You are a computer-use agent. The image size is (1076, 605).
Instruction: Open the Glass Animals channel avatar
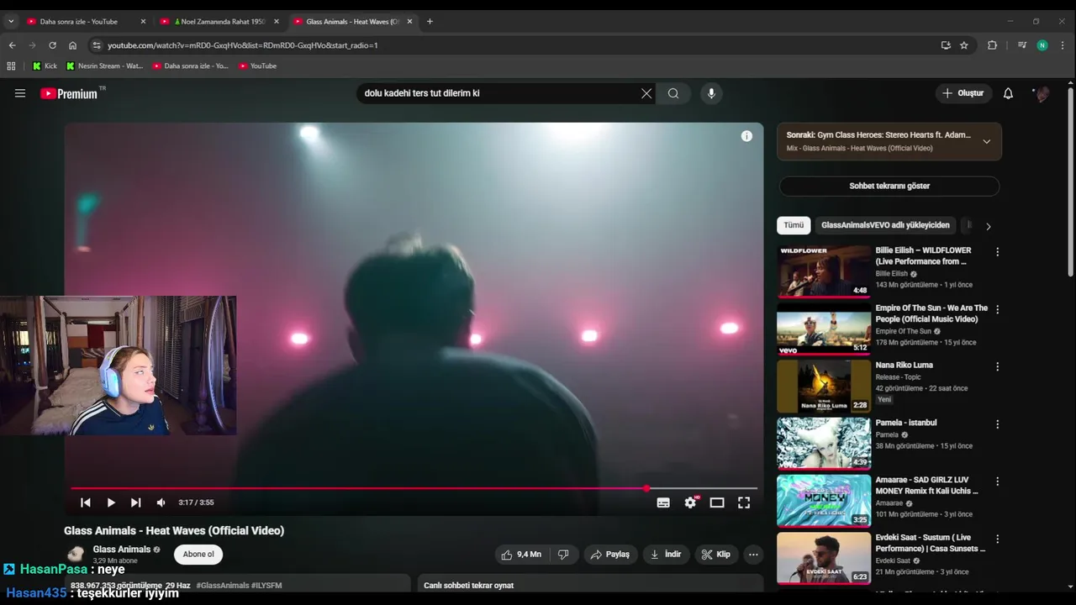pos(76,554)
